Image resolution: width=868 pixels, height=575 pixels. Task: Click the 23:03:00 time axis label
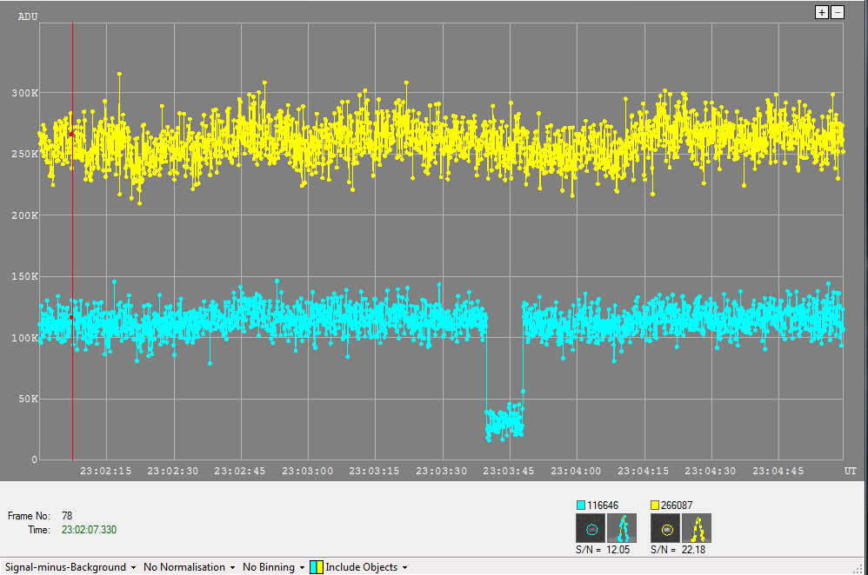click(x=308, y=471)
